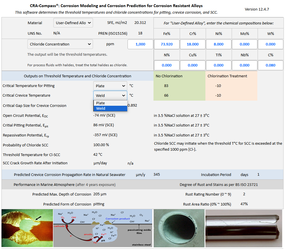
Task: Click the No Chlorination pitting temperature 83
Action: 166,86
